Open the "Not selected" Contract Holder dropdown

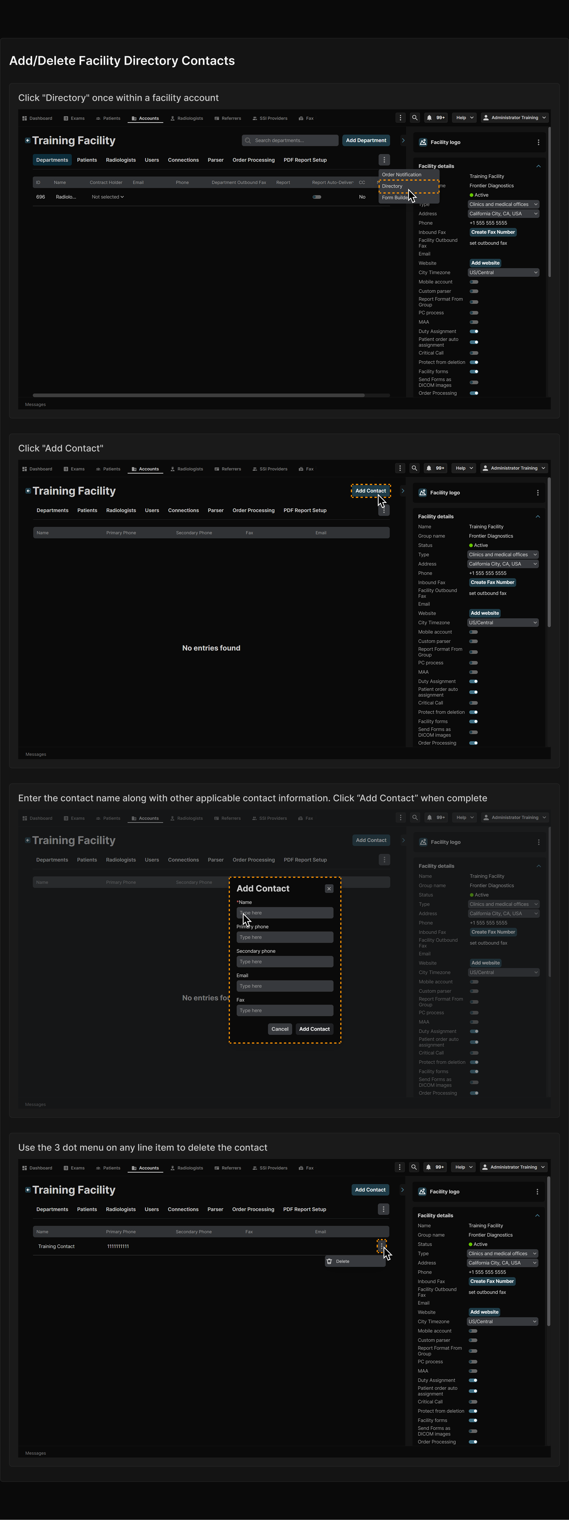point(108,197)
